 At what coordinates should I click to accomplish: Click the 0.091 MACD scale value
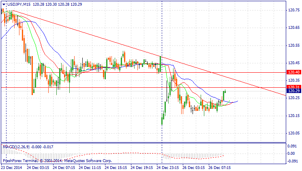coord(292,146)
